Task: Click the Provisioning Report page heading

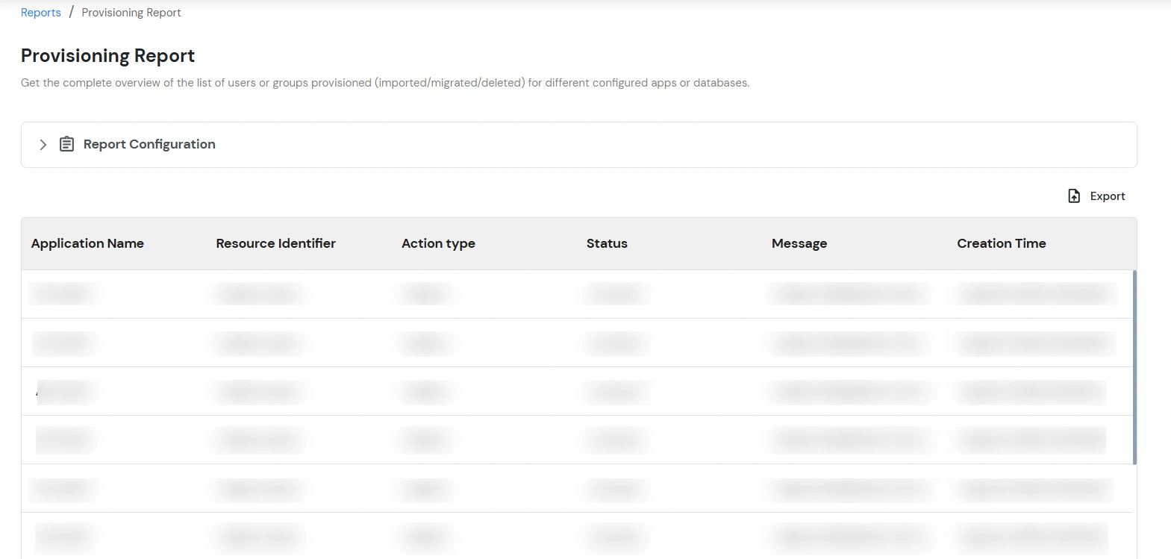Action: [107, 56]
